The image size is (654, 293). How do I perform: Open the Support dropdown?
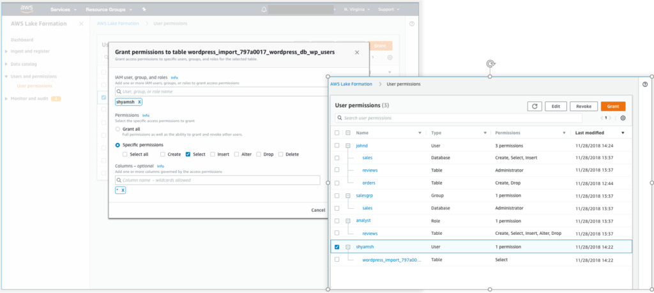click(x=389, y=9)
